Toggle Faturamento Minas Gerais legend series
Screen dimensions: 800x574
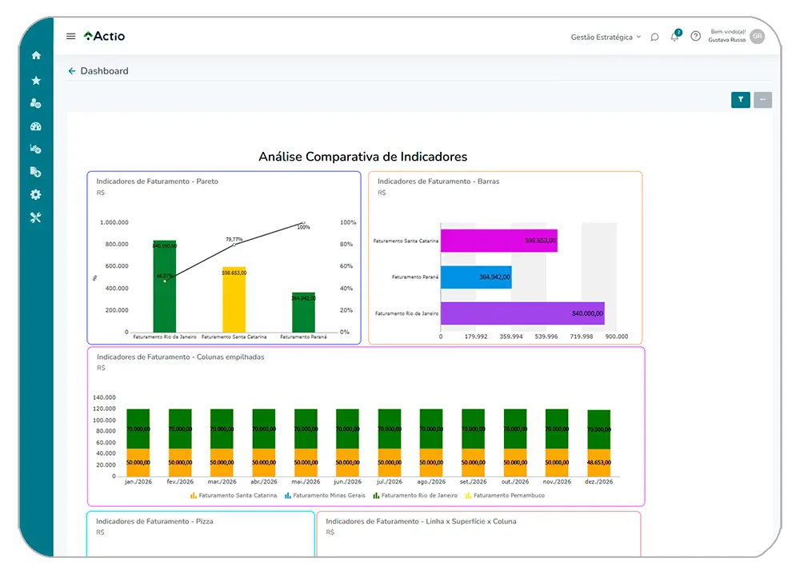pyautogui.click(x=324, y=496)
